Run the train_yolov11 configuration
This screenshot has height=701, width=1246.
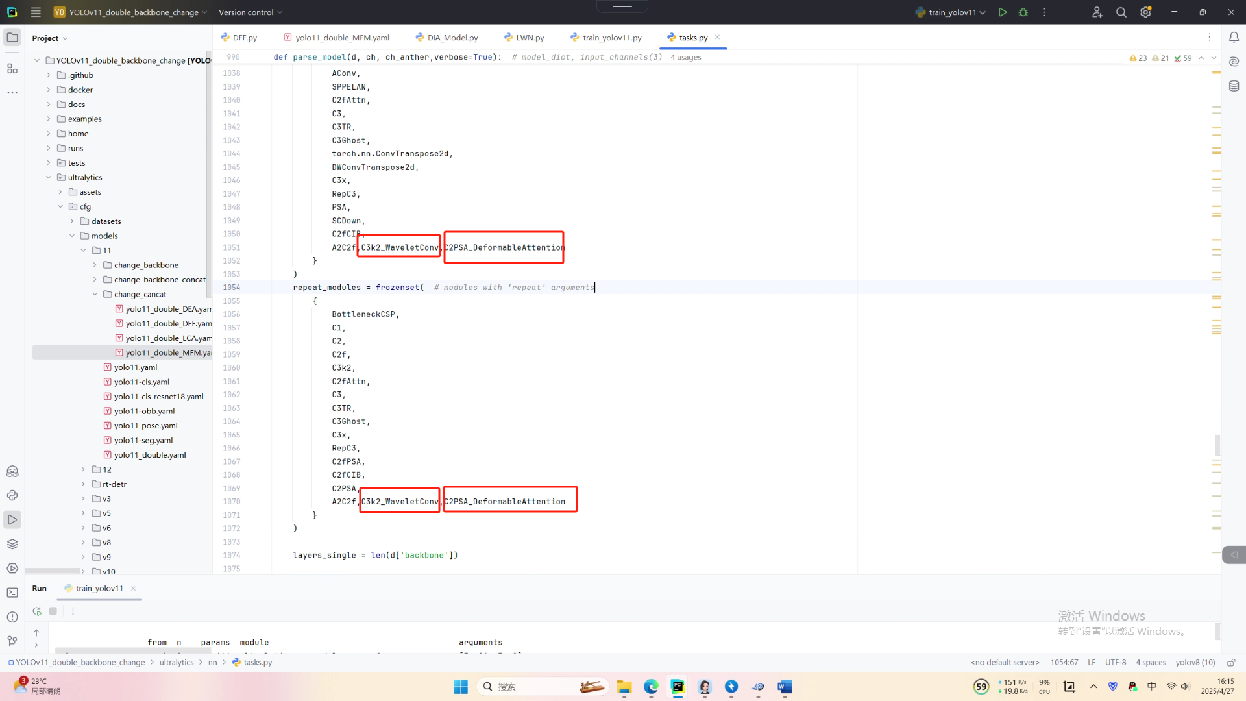[x=1003, y=12]
